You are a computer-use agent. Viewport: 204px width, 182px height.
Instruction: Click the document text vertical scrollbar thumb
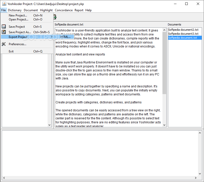(164, 63)
